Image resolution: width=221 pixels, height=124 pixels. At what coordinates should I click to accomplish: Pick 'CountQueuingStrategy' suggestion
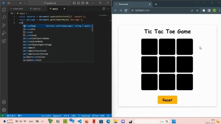click(x=58, y=44)
